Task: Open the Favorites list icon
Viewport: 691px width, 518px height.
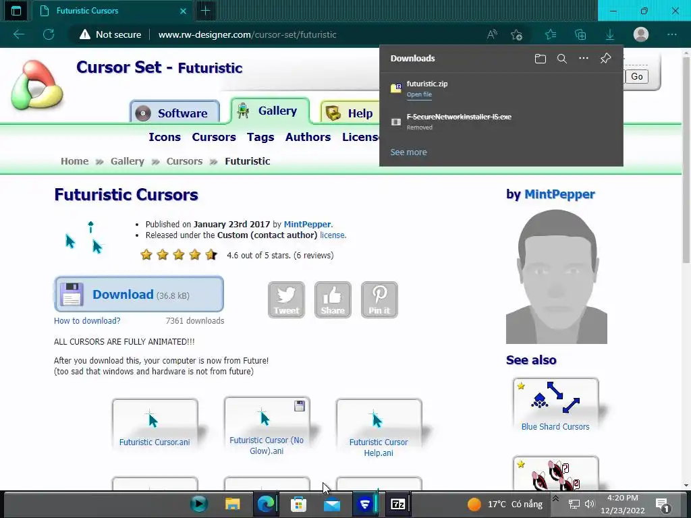Action: point(551,34)
